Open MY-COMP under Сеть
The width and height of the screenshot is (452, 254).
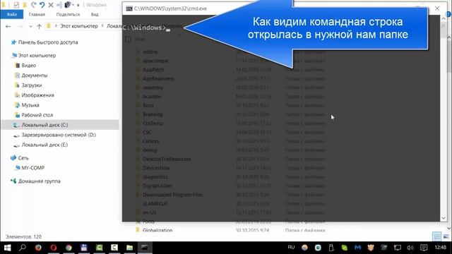32,168
